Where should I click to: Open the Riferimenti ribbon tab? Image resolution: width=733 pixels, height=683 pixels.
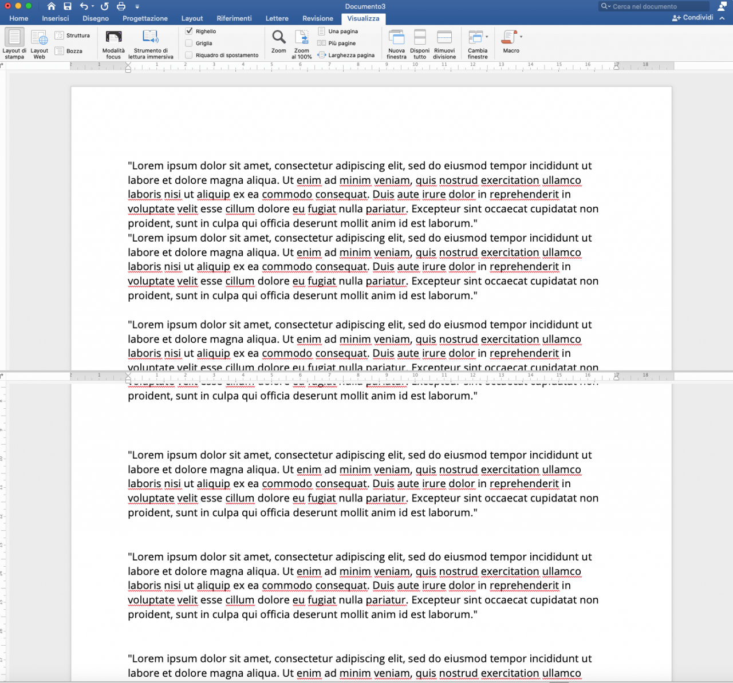pyautogui.click(x=234, y=18)
